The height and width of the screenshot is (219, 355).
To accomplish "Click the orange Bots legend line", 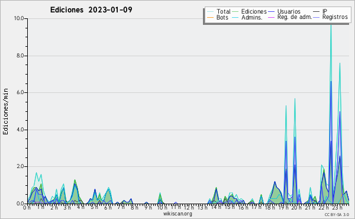I will pyautogui.click(x=210, y=17).
